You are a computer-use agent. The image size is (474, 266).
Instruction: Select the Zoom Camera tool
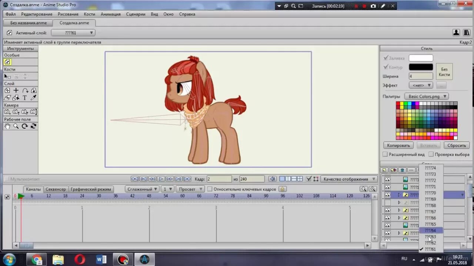tap(16, 112)
